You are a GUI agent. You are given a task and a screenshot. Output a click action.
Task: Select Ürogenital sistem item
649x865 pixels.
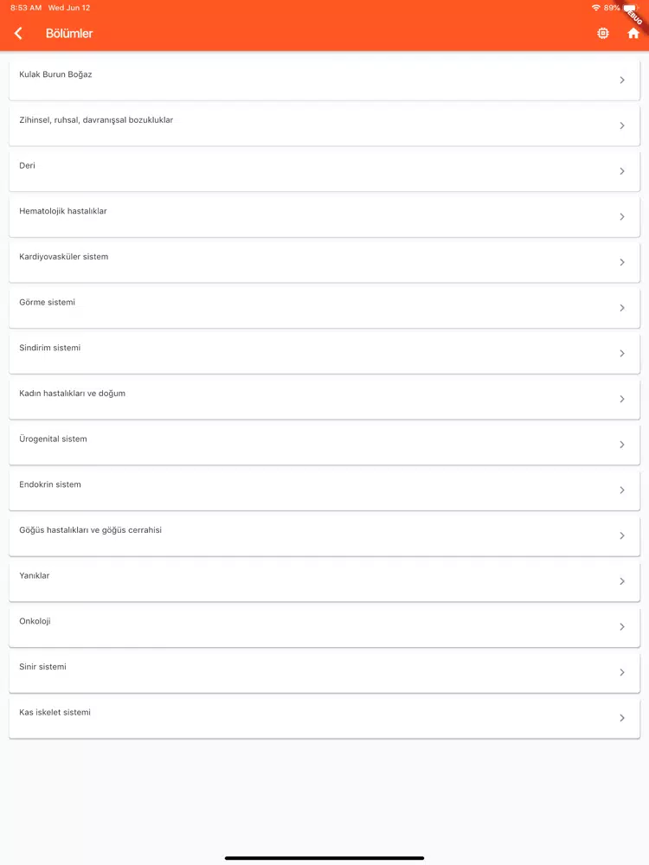(324, 445)
